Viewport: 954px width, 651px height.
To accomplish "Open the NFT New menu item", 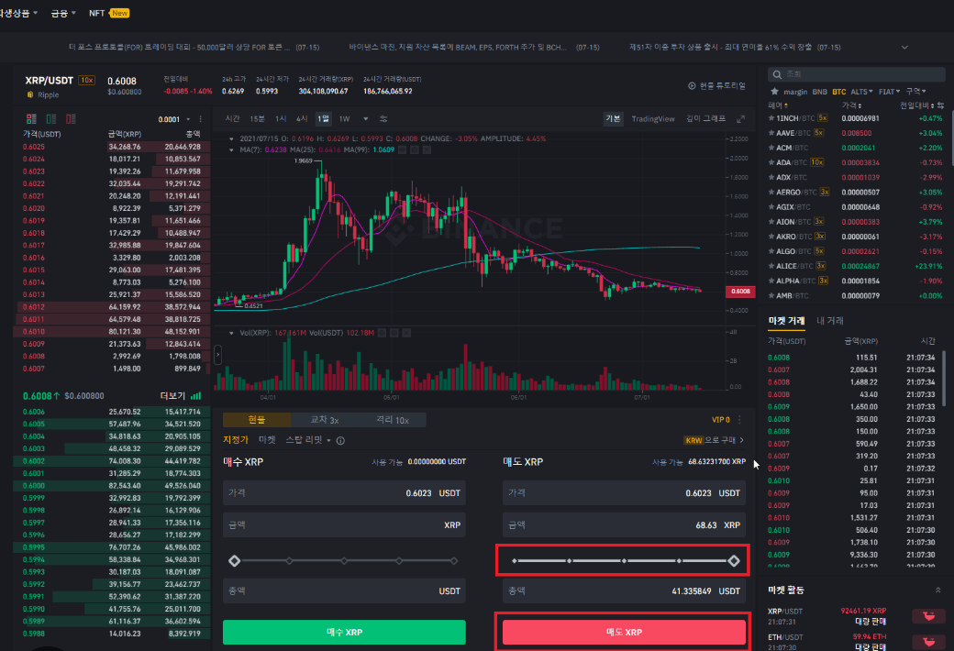I will (109, 13).
